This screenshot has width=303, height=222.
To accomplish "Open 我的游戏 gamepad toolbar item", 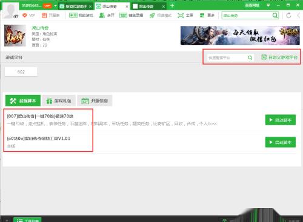I will pyautogui.click(x=81, y=15).
